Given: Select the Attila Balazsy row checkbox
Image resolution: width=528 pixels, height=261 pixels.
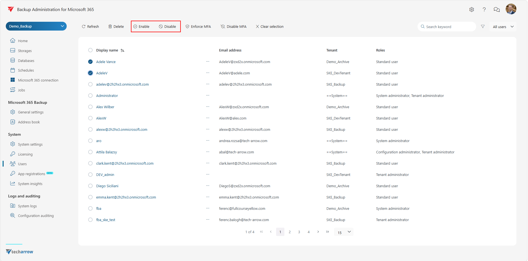Looking at the screenshot, I should 90,152.
